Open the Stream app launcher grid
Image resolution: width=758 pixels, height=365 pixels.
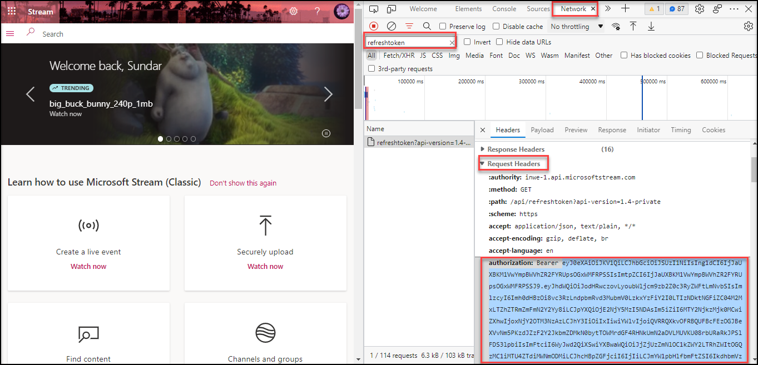12,11
